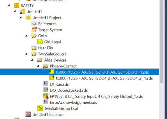Select 0x000F1D25 - AXL SE FSDI8_3 entry
The width and height of the screenshot is (167, 119).
click(103, 72)
